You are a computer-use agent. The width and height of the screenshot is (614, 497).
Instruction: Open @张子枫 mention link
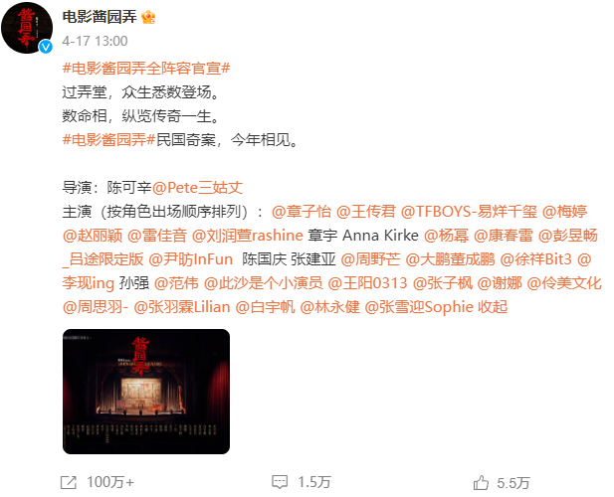point(443,283)
